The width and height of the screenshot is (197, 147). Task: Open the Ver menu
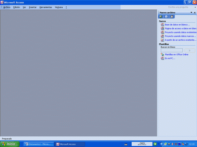pos(24,7)
